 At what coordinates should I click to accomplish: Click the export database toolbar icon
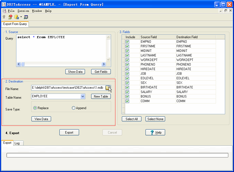[x=17, y=17]
